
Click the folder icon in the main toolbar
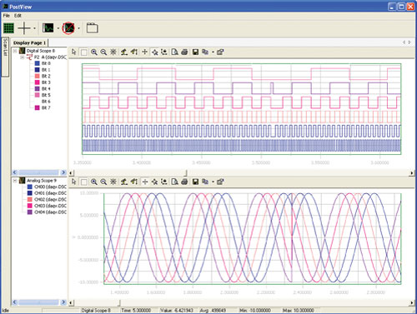click(x=92, y=28)
